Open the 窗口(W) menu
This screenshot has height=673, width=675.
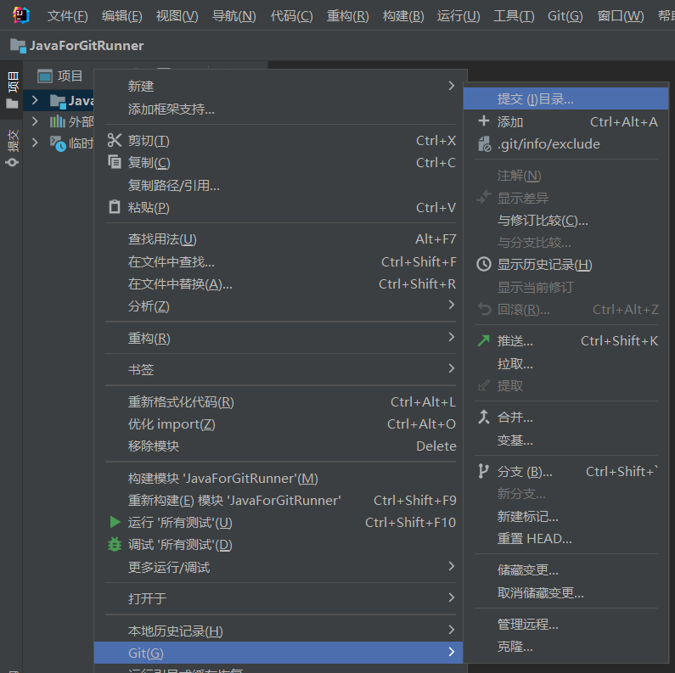621,16
